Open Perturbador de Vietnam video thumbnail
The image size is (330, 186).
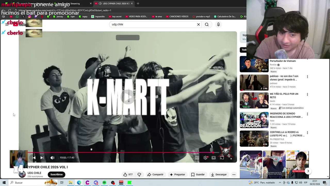pyautogui.click(x=254, y=64)
